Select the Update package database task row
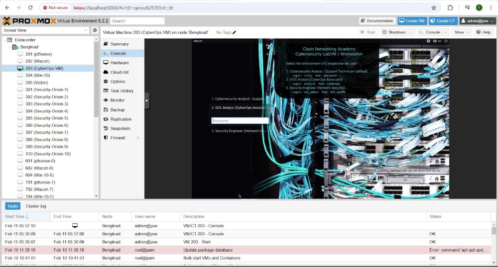 (246, 250)
